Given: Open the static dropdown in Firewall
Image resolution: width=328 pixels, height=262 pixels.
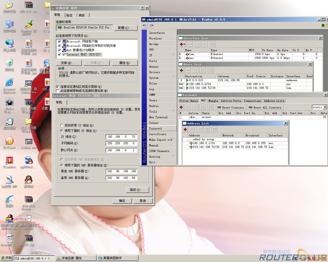Looking at the screenshot, I should click(325, 107).
